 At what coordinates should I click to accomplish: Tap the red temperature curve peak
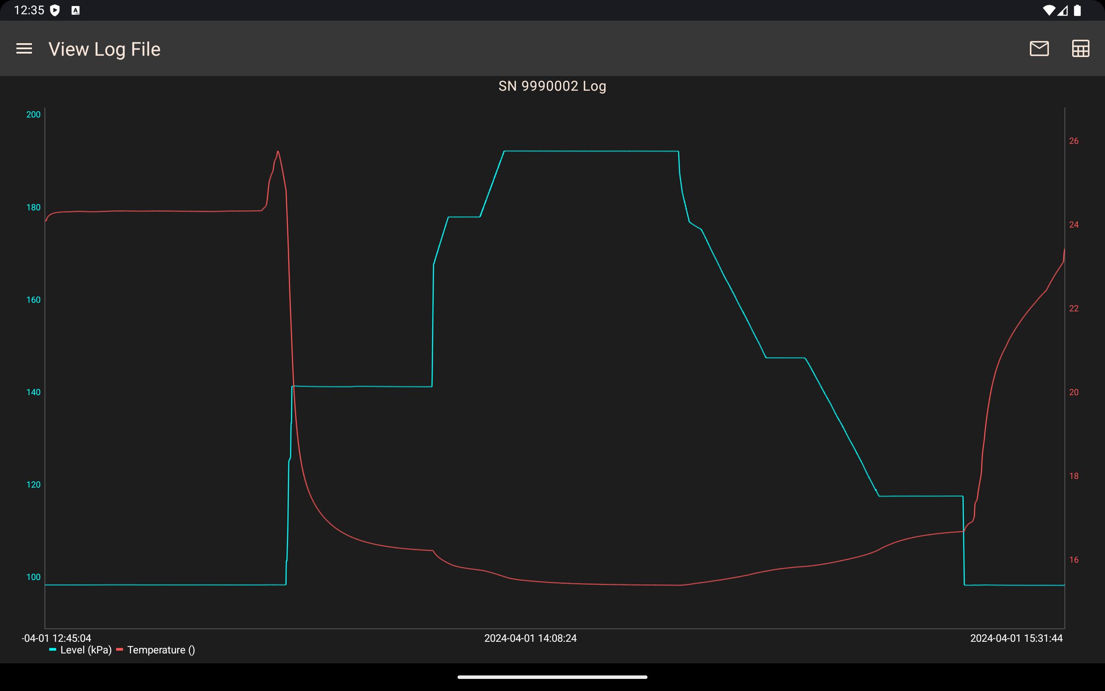[278, 152]
